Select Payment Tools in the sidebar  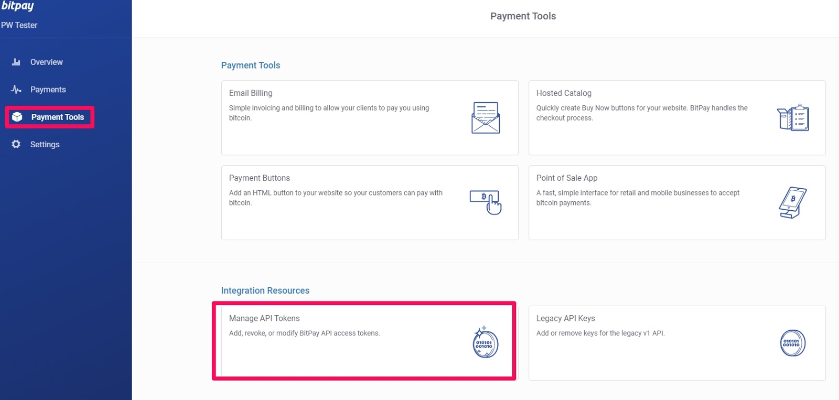pyautogui.click(x=57, y=117)
